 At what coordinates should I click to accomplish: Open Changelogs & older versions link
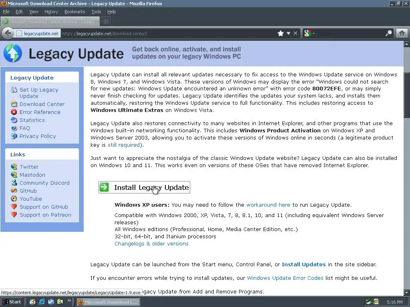point(151,243)
